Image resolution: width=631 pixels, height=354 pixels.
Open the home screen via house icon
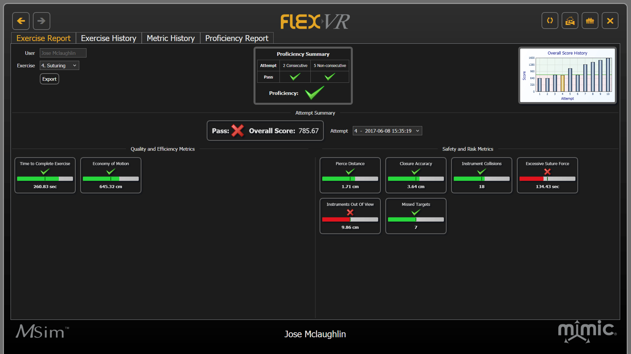(x=570, y=21)
